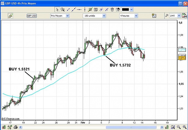Click the order ticket icon at right edge
The image size is (188, 130).
tap(184, 16)
